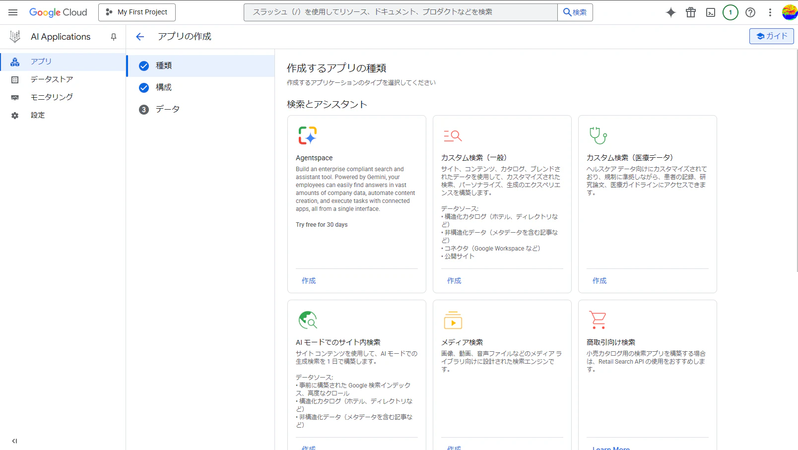Click the データストア sidebar icon
This screenshot has width=798, height=450.
pyautogui.click(x=15, y=80)
